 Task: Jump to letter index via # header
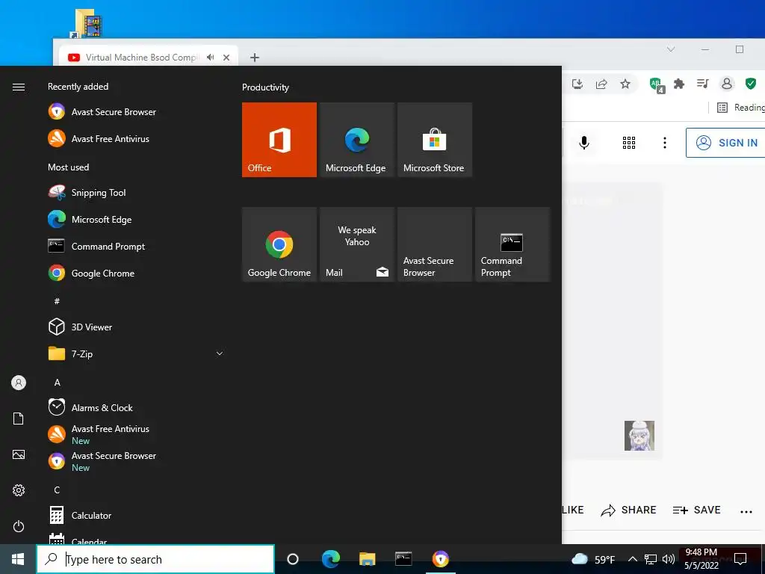pos(57,301)
